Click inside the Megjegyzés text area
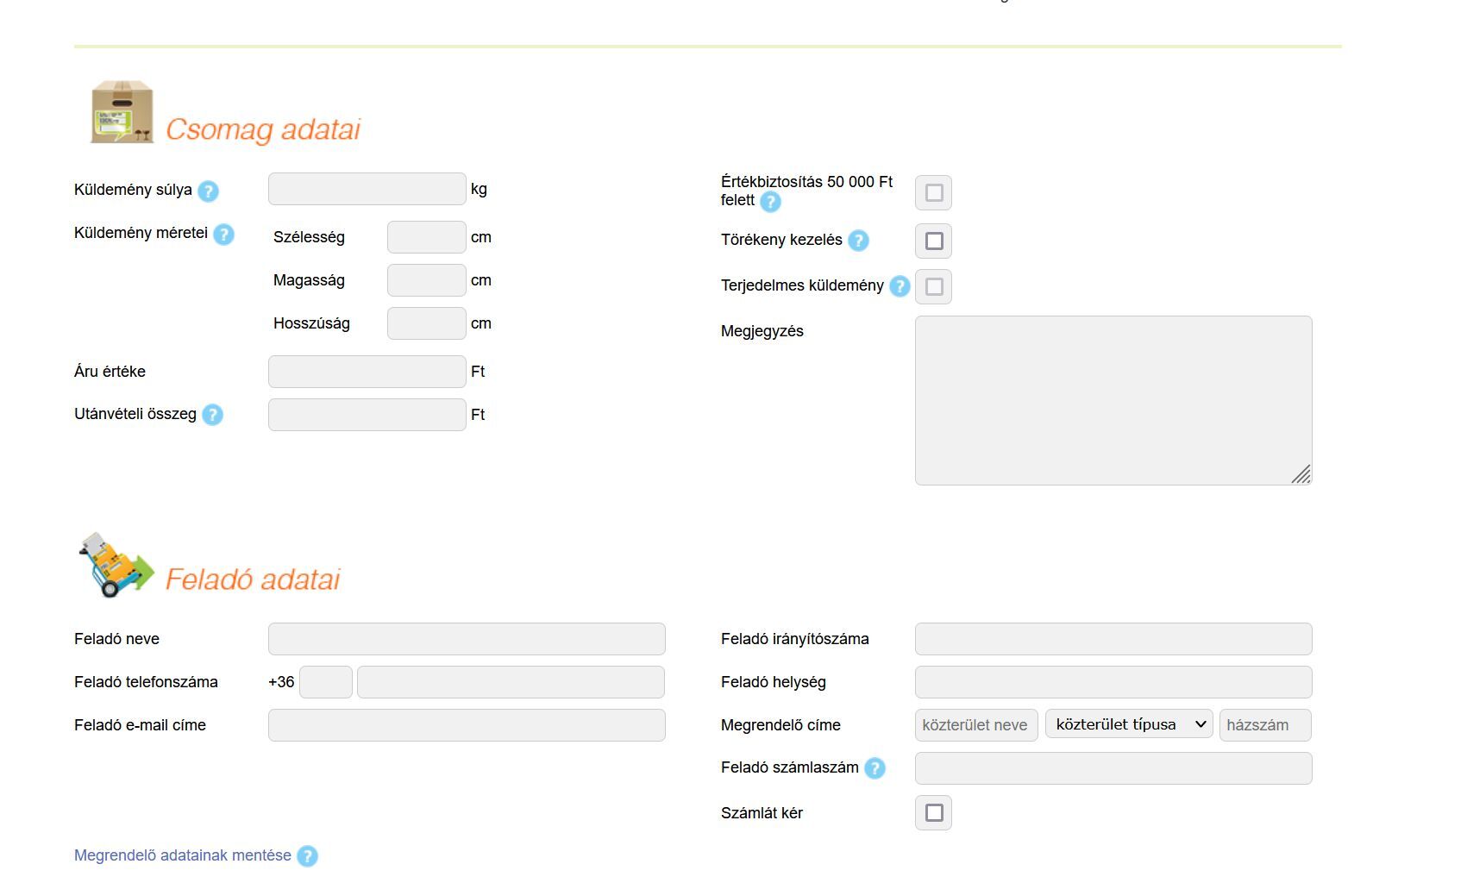 coord(1113,400)
